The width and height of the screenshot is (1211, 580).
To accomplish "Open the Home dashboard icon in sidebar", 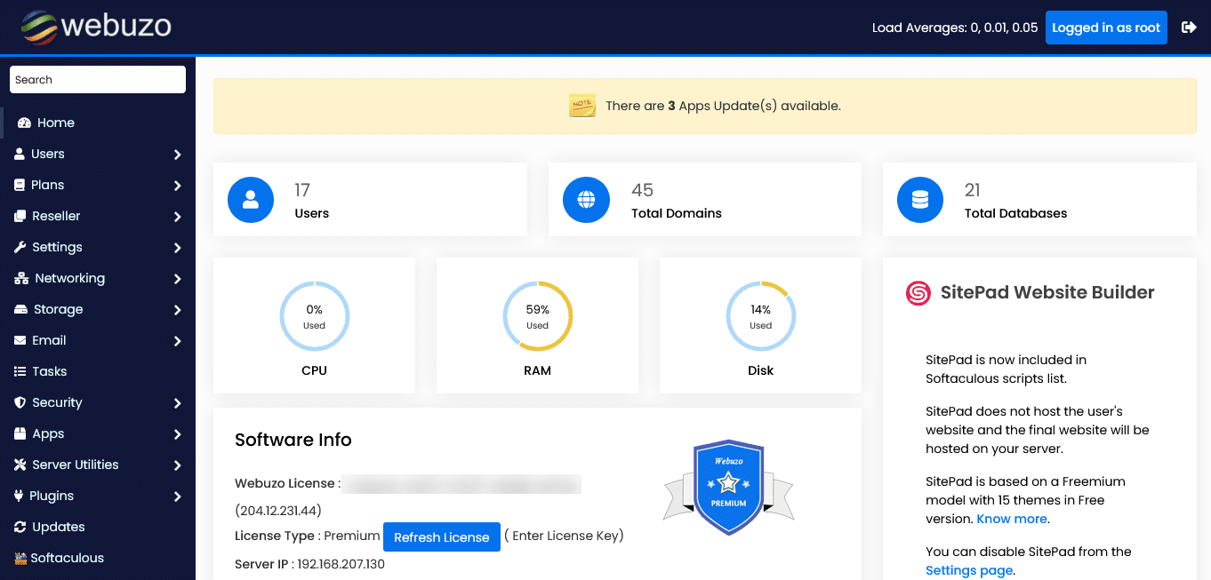I will pyautogui.click(x=28, y=123).
